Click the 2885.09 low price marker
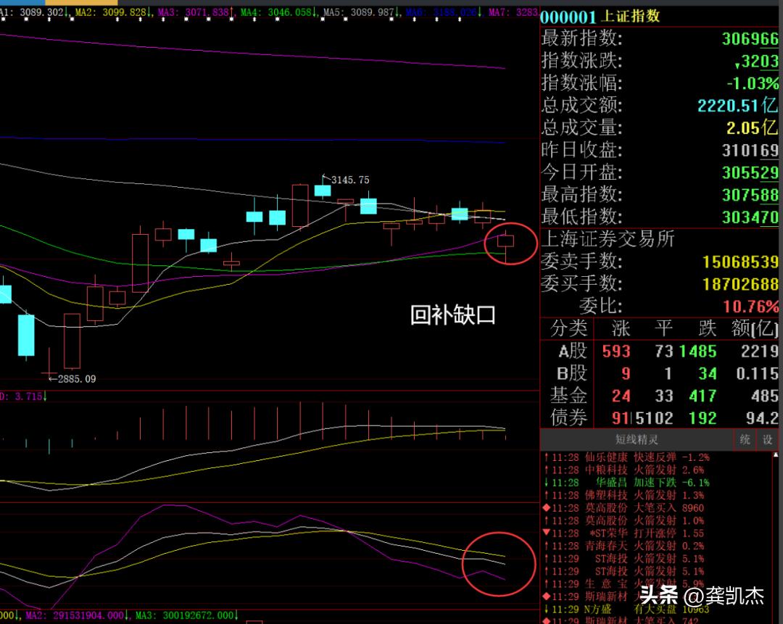Screen dimensions: 783x624 (76, 379)
